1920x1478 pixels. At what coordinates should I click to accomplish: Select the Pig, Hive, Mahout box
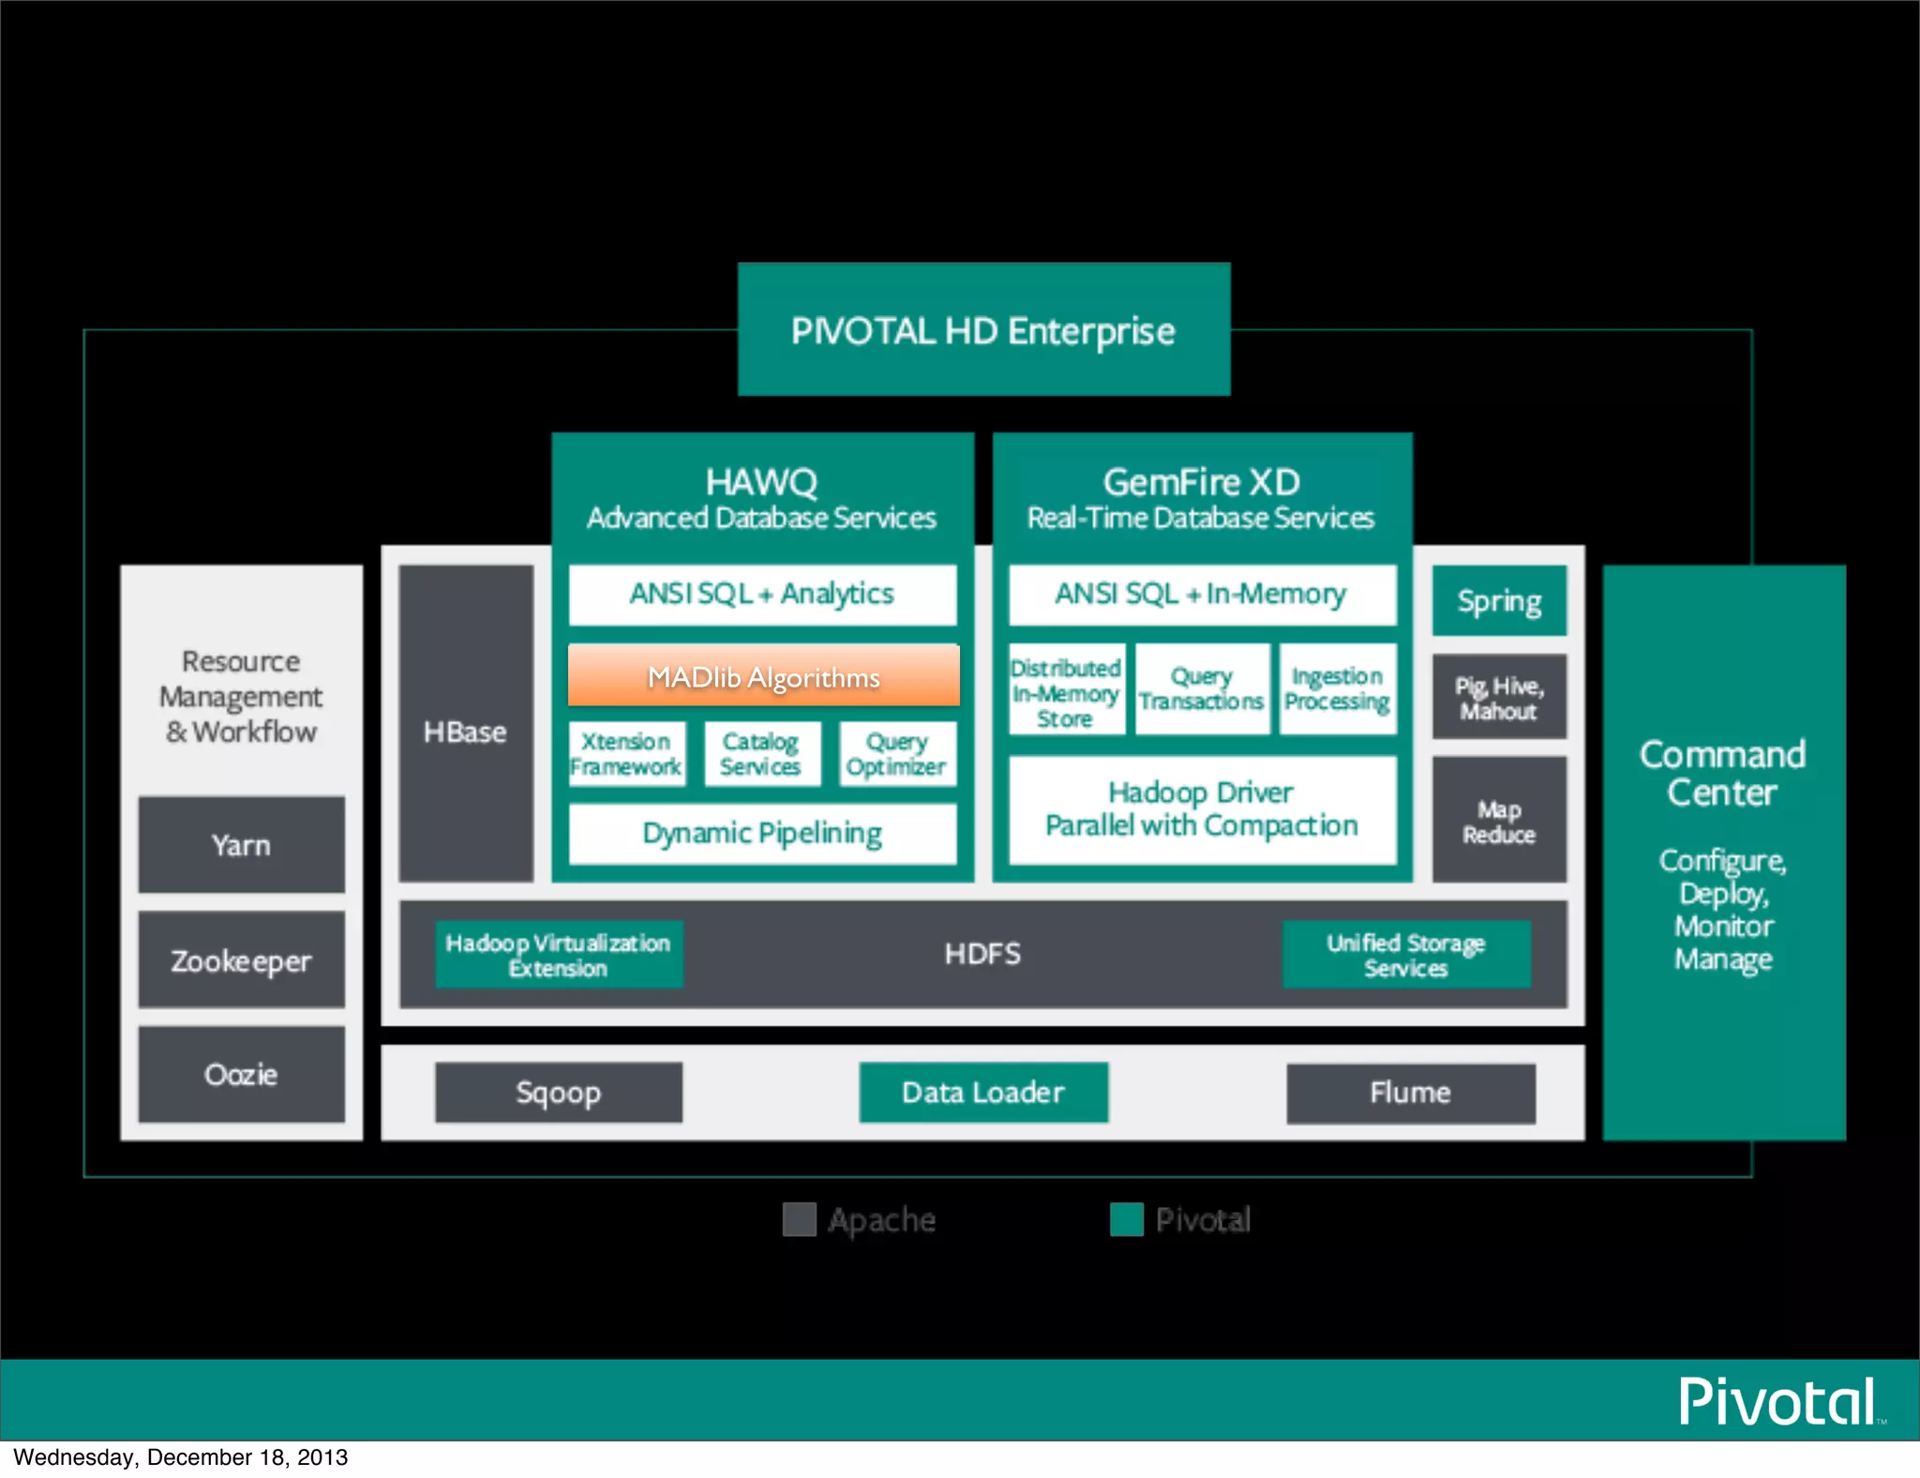point(1498,698)
